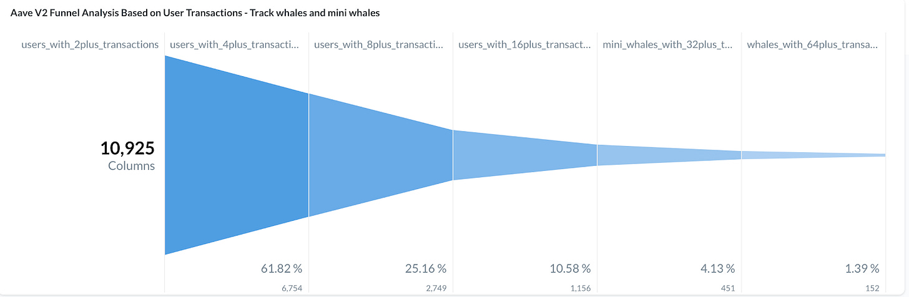
Task: Click the 152 whale count value
Action: pos(873,288)
